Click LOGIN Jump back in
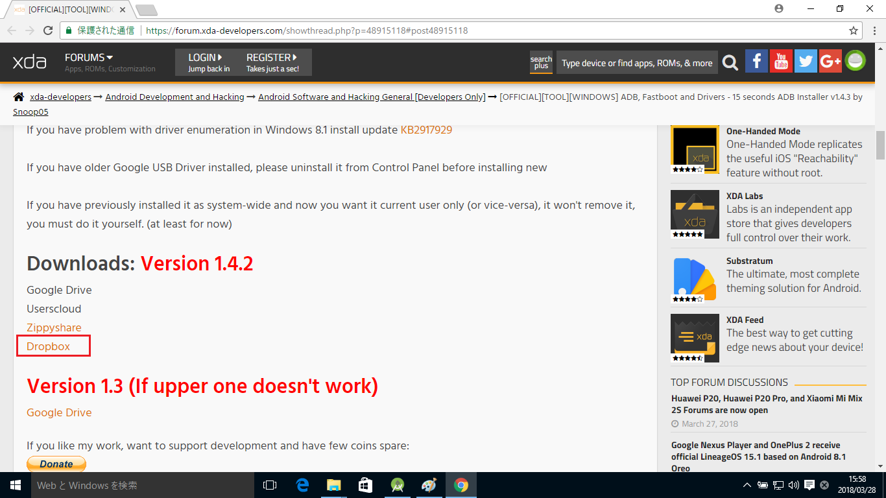Screen dimensions: 886x498 [209, 62]
